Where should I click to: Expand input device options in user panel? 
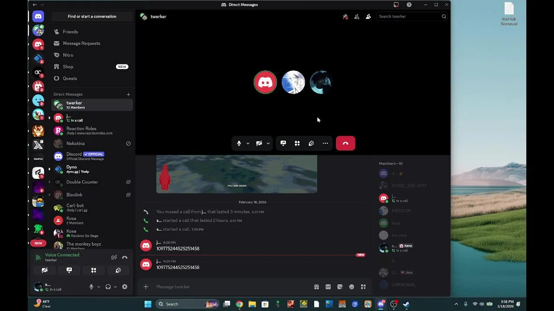click(x=99, y=287)
